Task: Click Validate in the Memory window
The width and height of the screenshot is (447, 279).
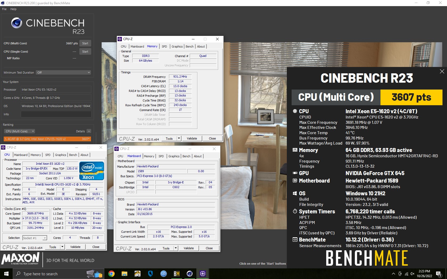Action: coord(192,138)
